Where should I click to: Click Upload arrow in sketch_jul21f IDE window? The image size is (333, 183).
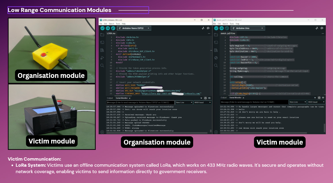point(221,28)
